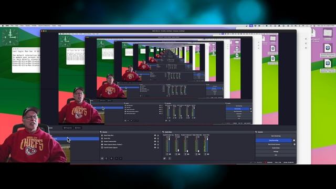This screenshot has height=189, width=336.
Task: Select the Video Capture Device source row
Action: click(x=130, y=144)
